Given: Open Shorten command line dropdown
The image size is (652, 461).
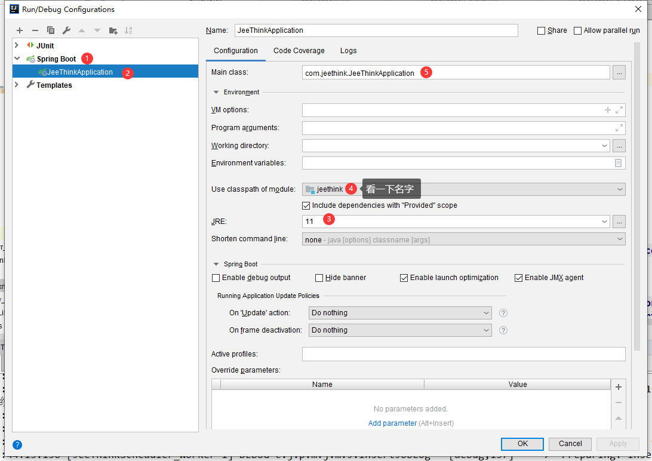Looking at the screenshot, I should click(620, 239).
